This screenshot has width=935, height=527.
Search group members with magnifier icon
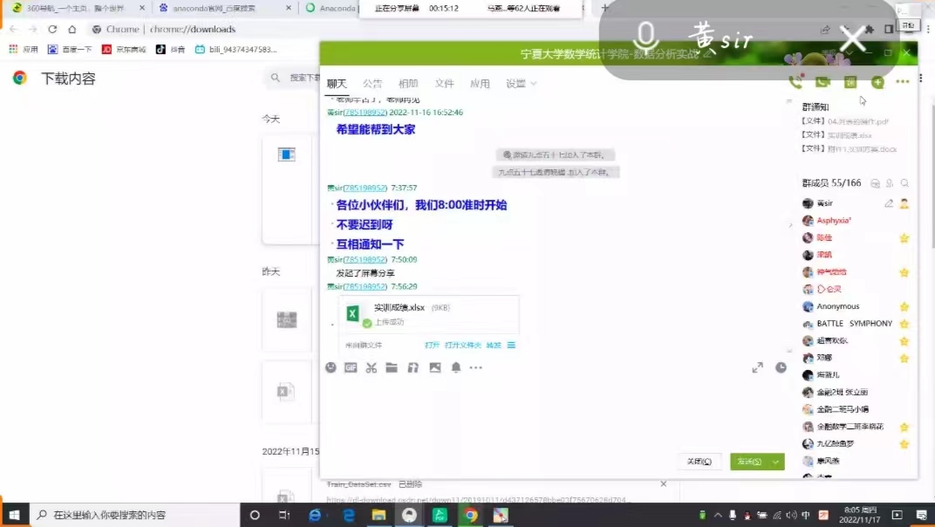[904, 183]
